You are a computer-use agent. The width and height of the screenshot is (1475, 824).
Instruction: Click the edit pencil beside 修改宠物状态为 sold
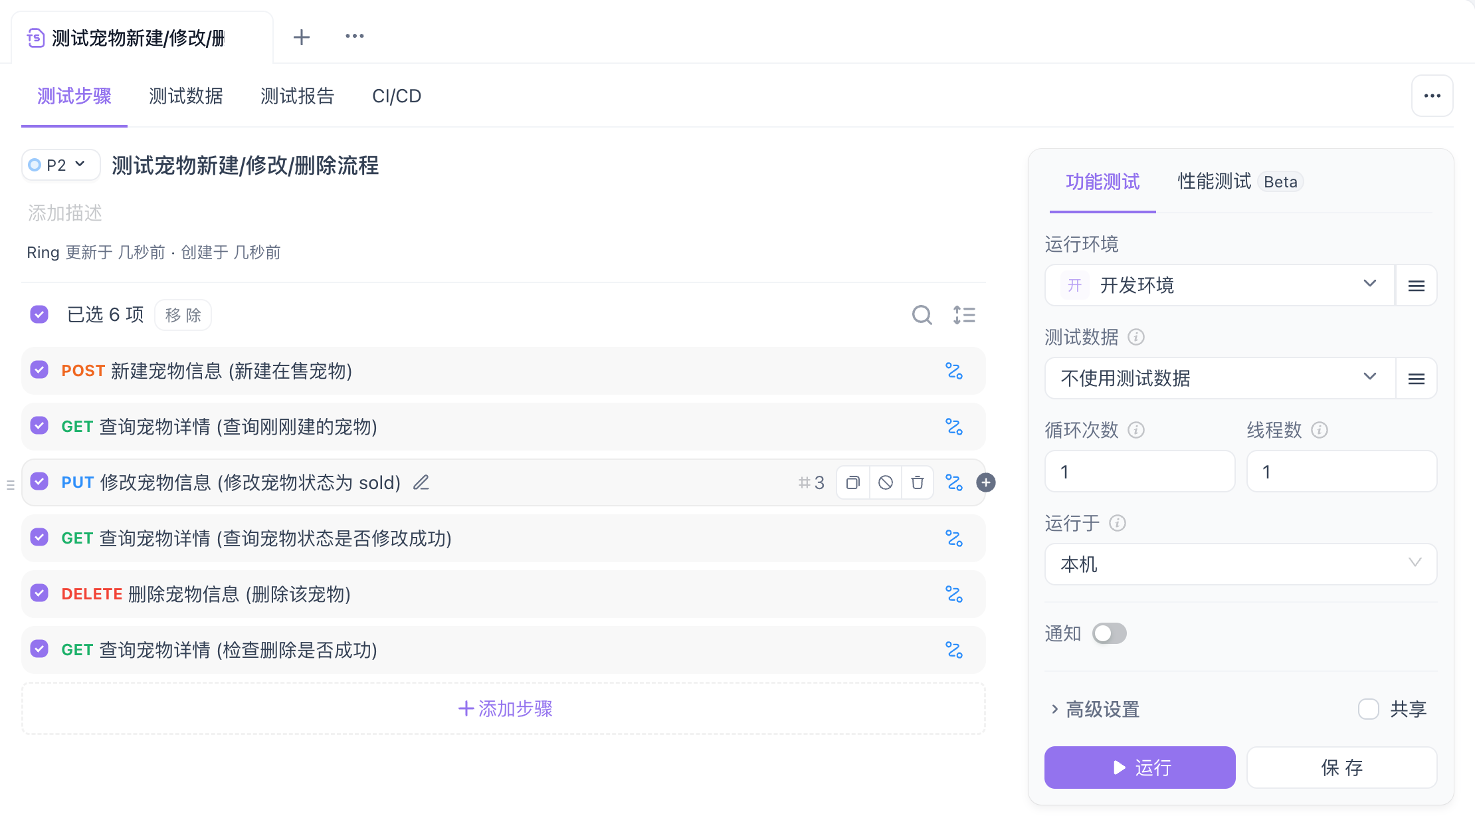click(x=421, y=482)
